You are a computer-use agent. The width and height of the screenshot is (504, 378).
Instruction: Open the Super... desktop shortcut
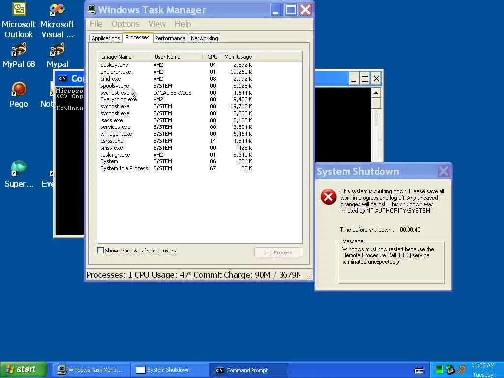[19, 174]
